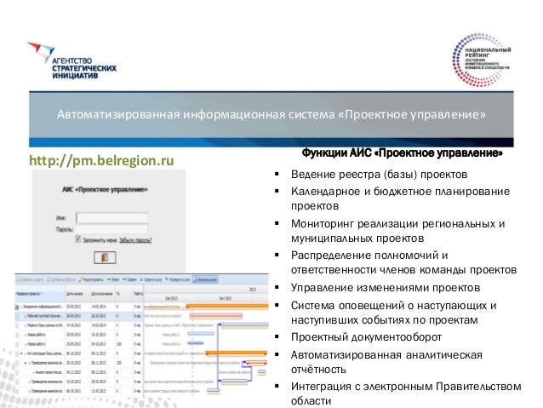Sort by Название проекта column header
The height and width of the screenshot is (408, 543).
point(40,294)
